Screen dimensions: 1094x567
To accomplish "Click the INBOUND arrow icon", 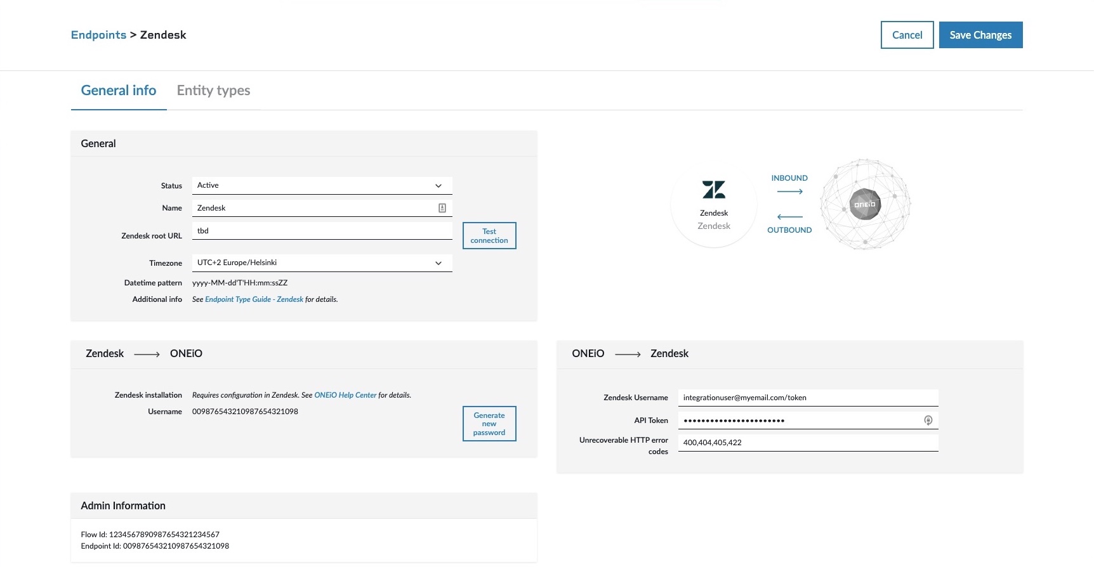I will click(x=790, y=192).
